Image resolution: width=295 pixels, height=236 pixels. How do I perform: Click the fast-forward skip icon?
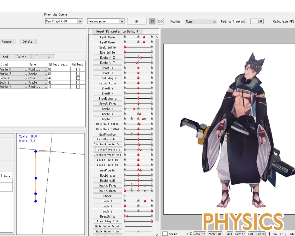pos(160,21)
